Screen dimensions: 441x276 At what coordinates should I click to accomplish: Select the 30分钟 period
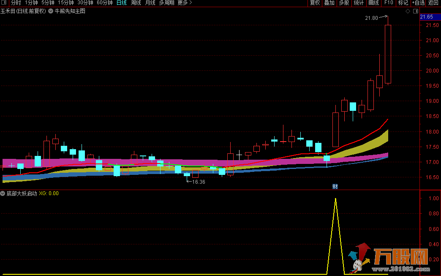pos(85,3)
